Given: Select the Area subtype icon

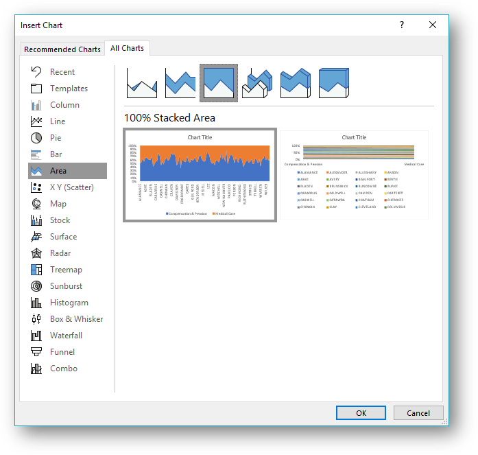Looking at the screenshot, I should coord(140,83).
